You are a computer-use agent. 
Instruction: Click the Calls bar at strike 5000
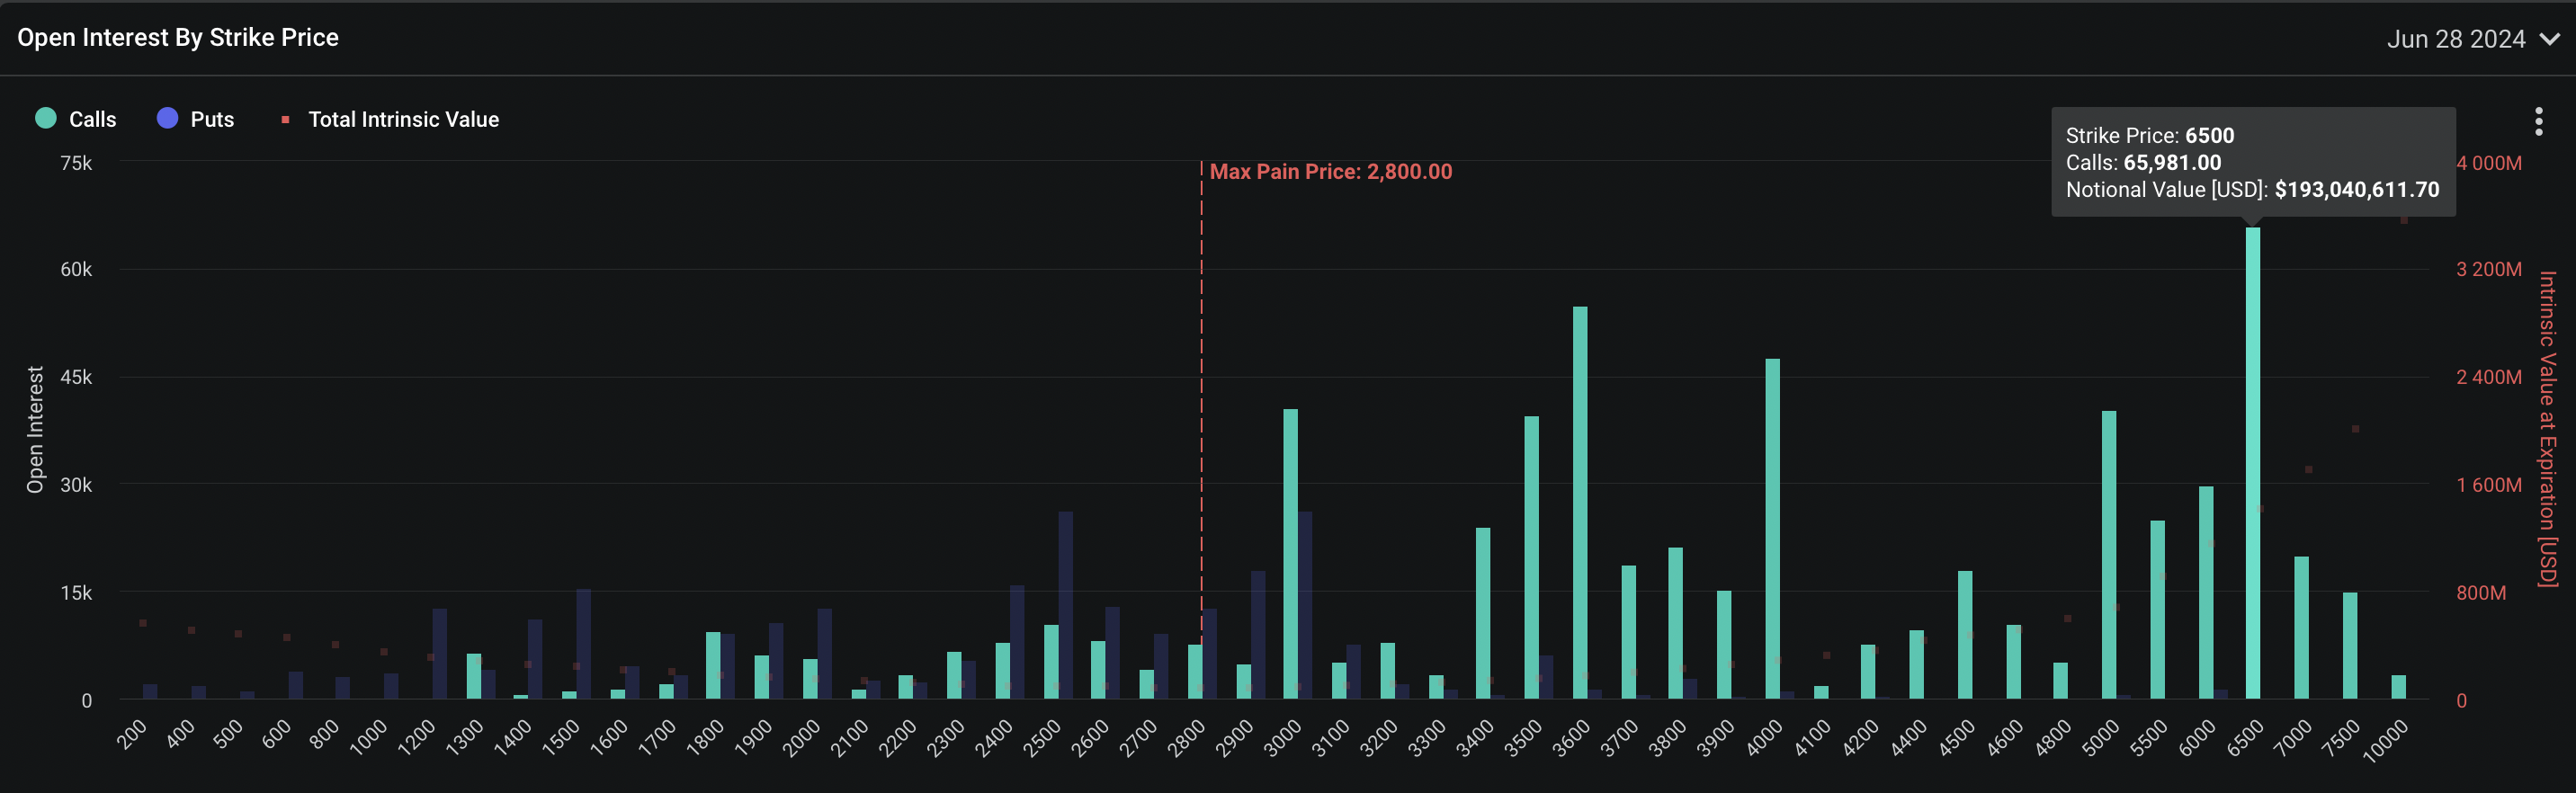(2109, 554)
